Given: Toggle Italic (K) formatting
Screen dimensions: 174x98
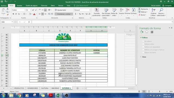Looking at the screenshot, I should (x=16, y=14).
